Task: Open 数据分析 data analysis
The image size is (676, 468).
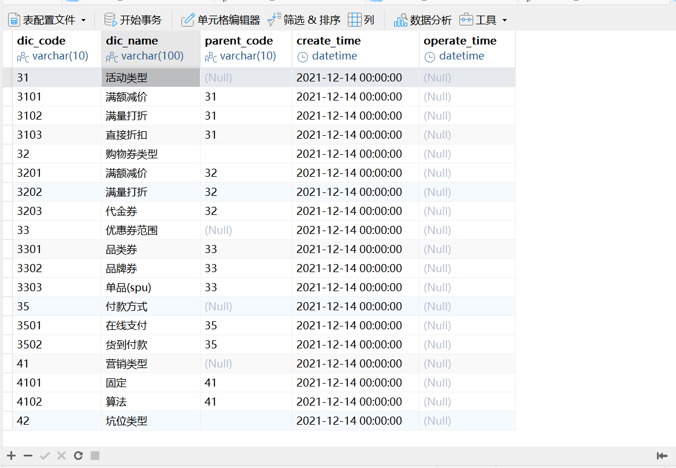Action: (x=423, y=20)
